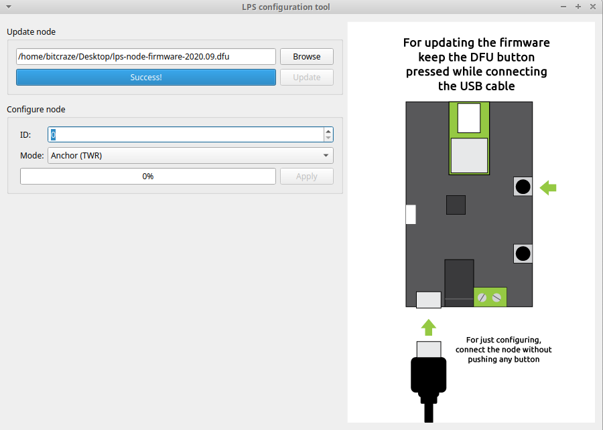Maximize the LPS configuration tool window

(578, 7)
